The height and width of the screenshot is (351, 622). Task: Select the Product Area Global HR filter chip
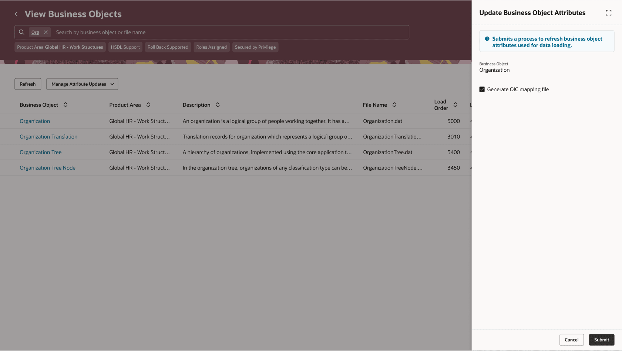(x=60, y=47)
